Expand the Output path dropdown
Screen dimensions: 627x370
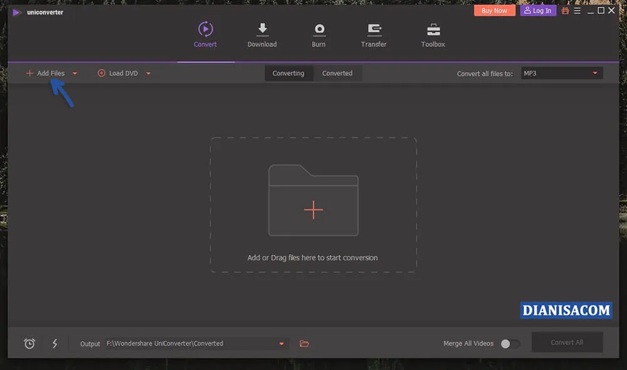click(282, 343)
